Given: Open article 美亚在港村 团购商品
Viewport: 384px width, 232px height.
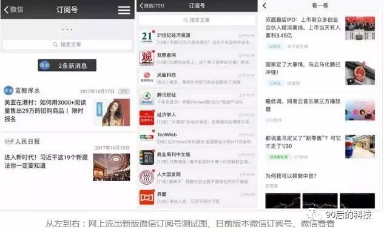Looking at the screenshot, I should (45, 110).
